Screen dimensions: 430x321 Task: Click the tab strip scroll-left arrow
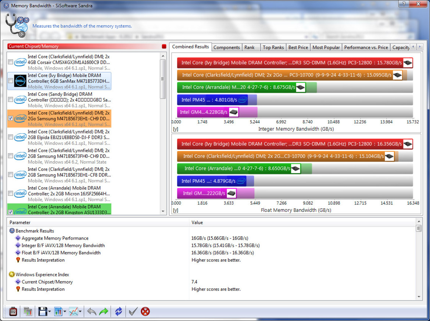[x=413, y=47]
